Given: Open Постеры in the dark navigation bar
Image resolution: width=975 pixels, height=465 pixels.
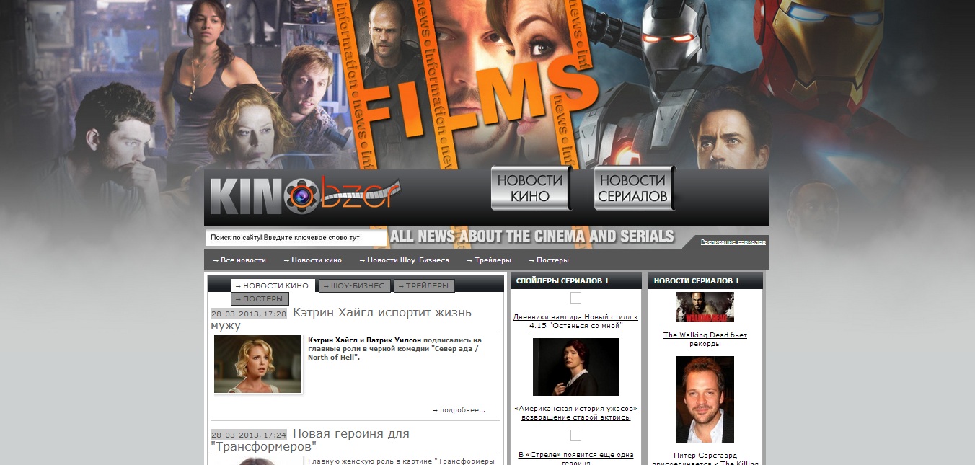Looking at the screenshot, I should 549,260.
